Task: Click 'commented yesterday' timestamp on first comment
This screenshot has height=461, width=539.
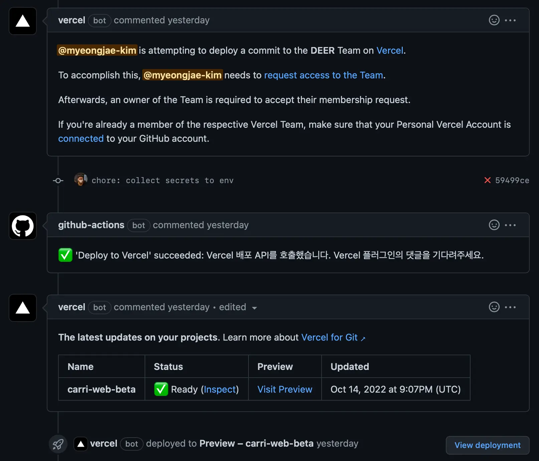Action: pos(162,20)
